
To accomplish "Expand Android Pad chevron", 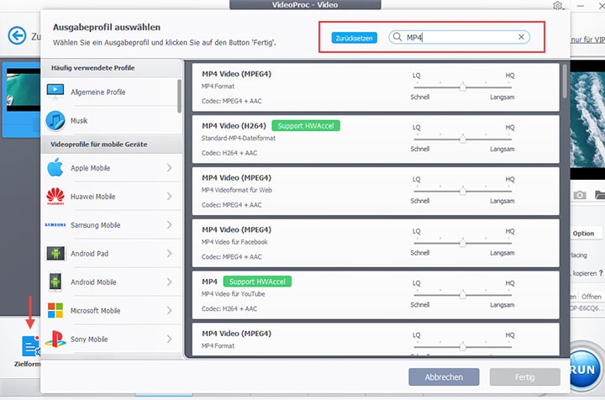I will click(170, 254).
